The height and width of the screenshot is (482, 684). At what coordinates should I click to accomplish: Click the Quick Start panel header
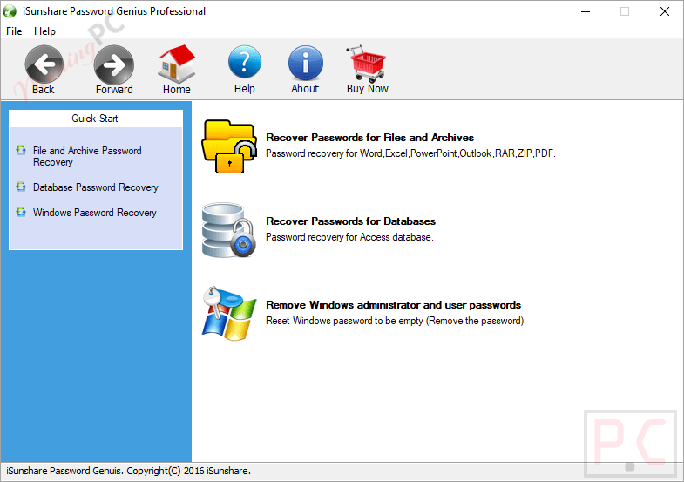(96, 119)
